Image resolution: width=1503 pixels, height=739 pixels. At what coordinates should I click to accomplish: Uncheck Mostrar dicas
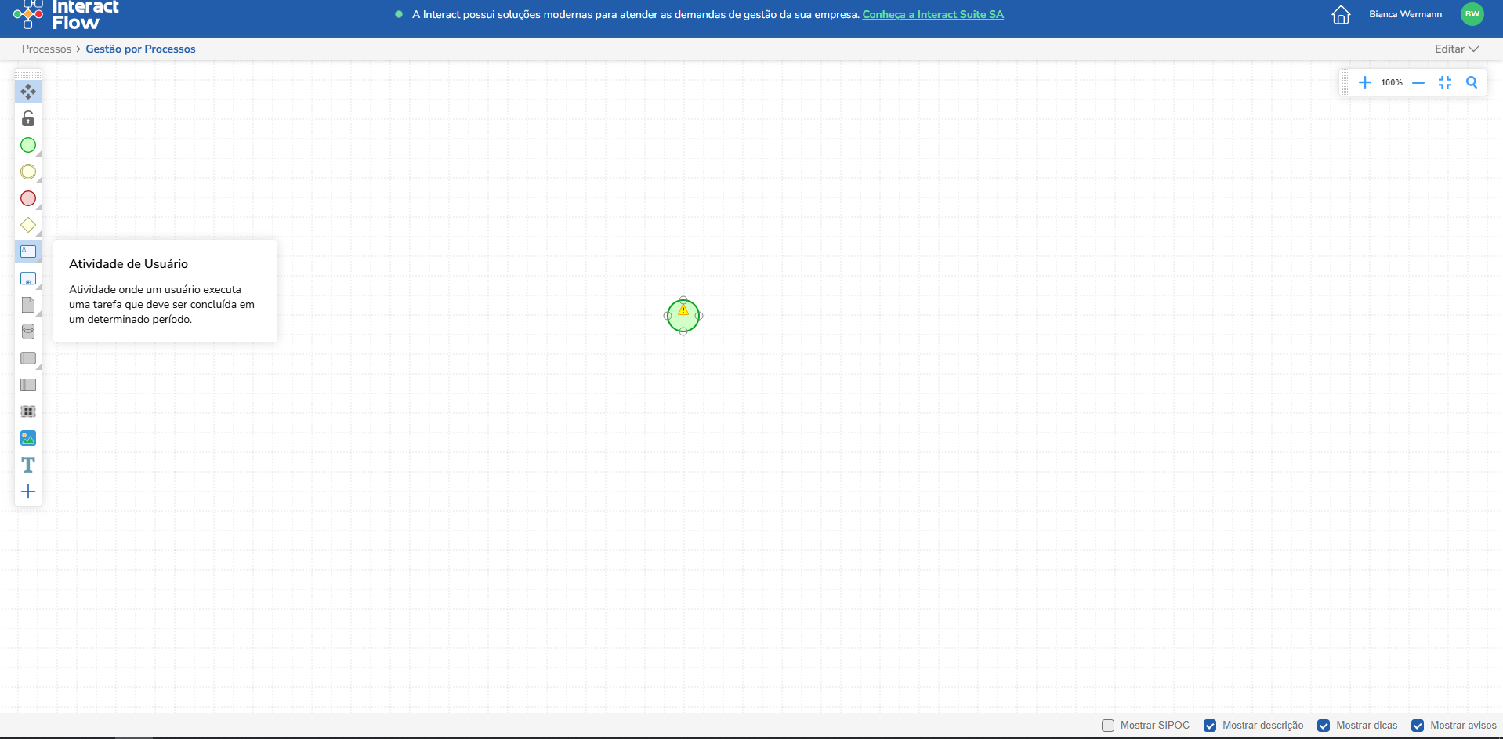pyautogui.click(x=1324, y=726)
